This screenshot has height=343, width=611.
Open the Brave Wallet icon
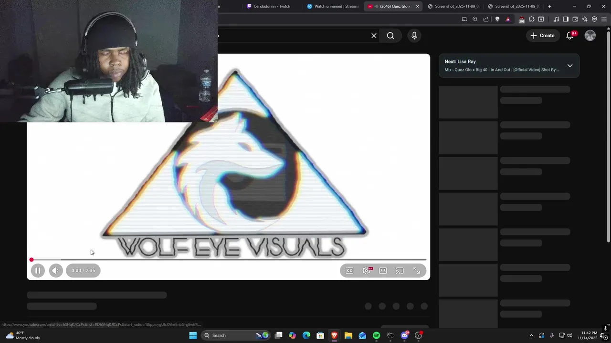tap(575, 19)
